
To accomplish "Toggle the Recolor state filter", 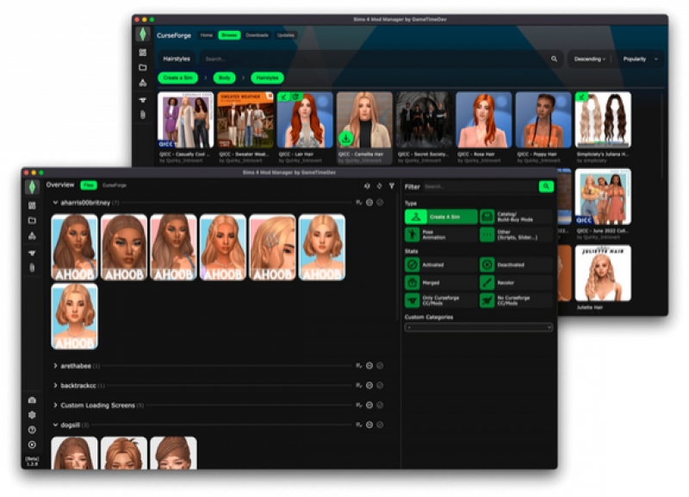I will click(x=516, y=283).
